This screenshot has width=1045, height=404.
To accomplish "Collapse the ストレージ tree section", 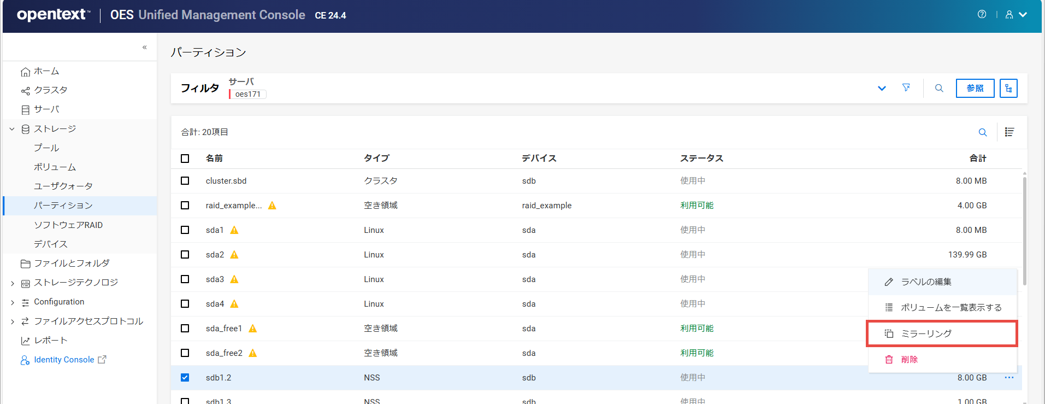I will coord(12,129).
